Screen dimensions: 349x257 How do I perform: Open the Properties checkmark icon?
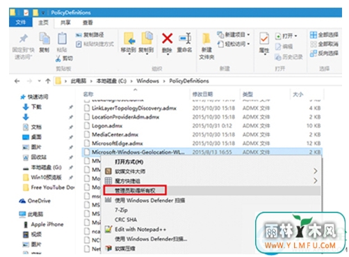coord(264,38)
